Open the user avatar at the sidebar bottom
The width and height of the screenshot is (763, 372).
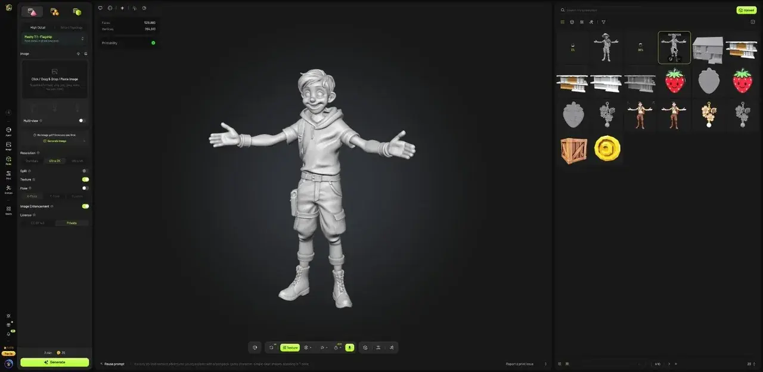pyautogui.click(x=8, y=363)
